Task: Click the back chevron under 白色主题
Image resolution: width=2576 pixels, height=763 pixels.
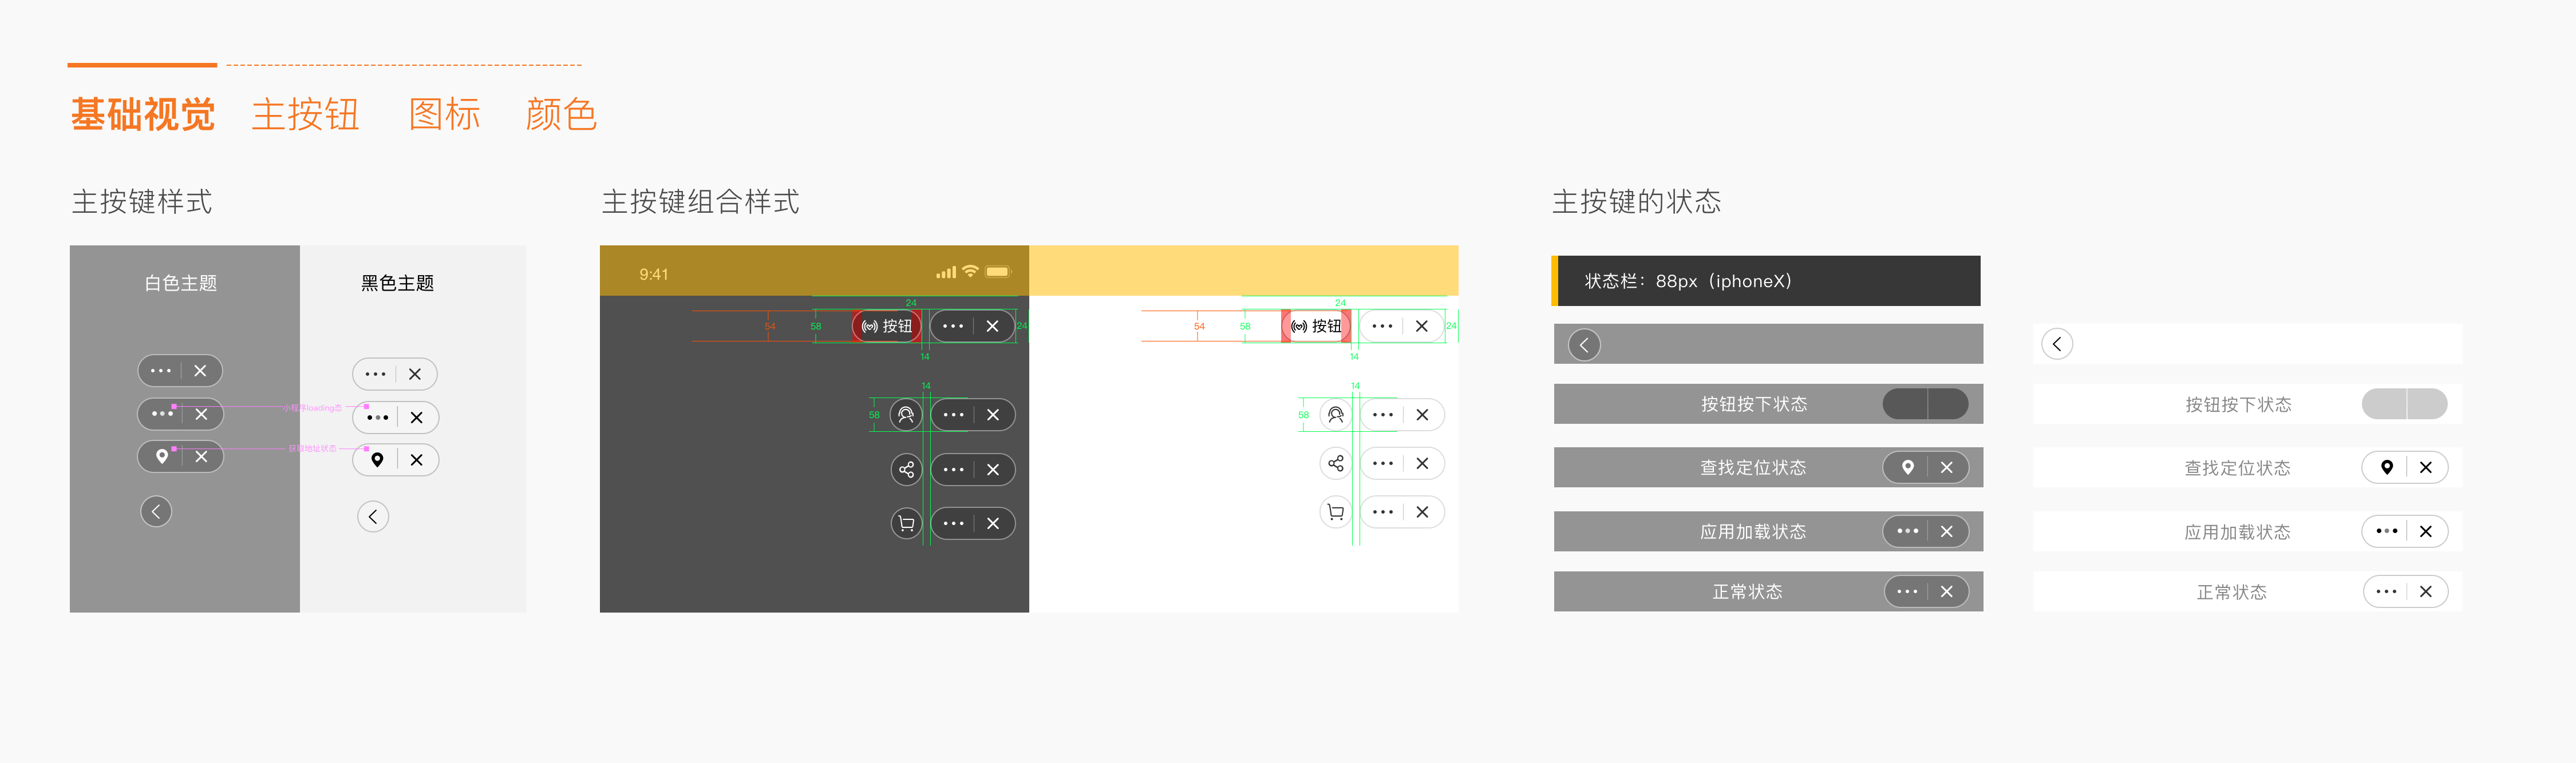Action: click(156, 511)
